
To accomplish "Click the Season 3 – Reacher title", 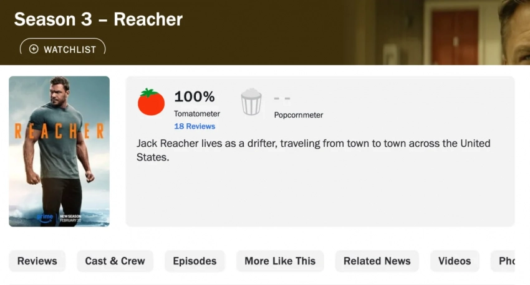I will tap(99, 19).
